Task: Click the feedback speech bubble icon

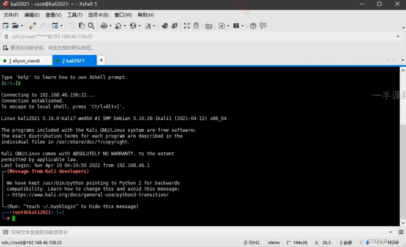Action: click(x=263, y=26)
